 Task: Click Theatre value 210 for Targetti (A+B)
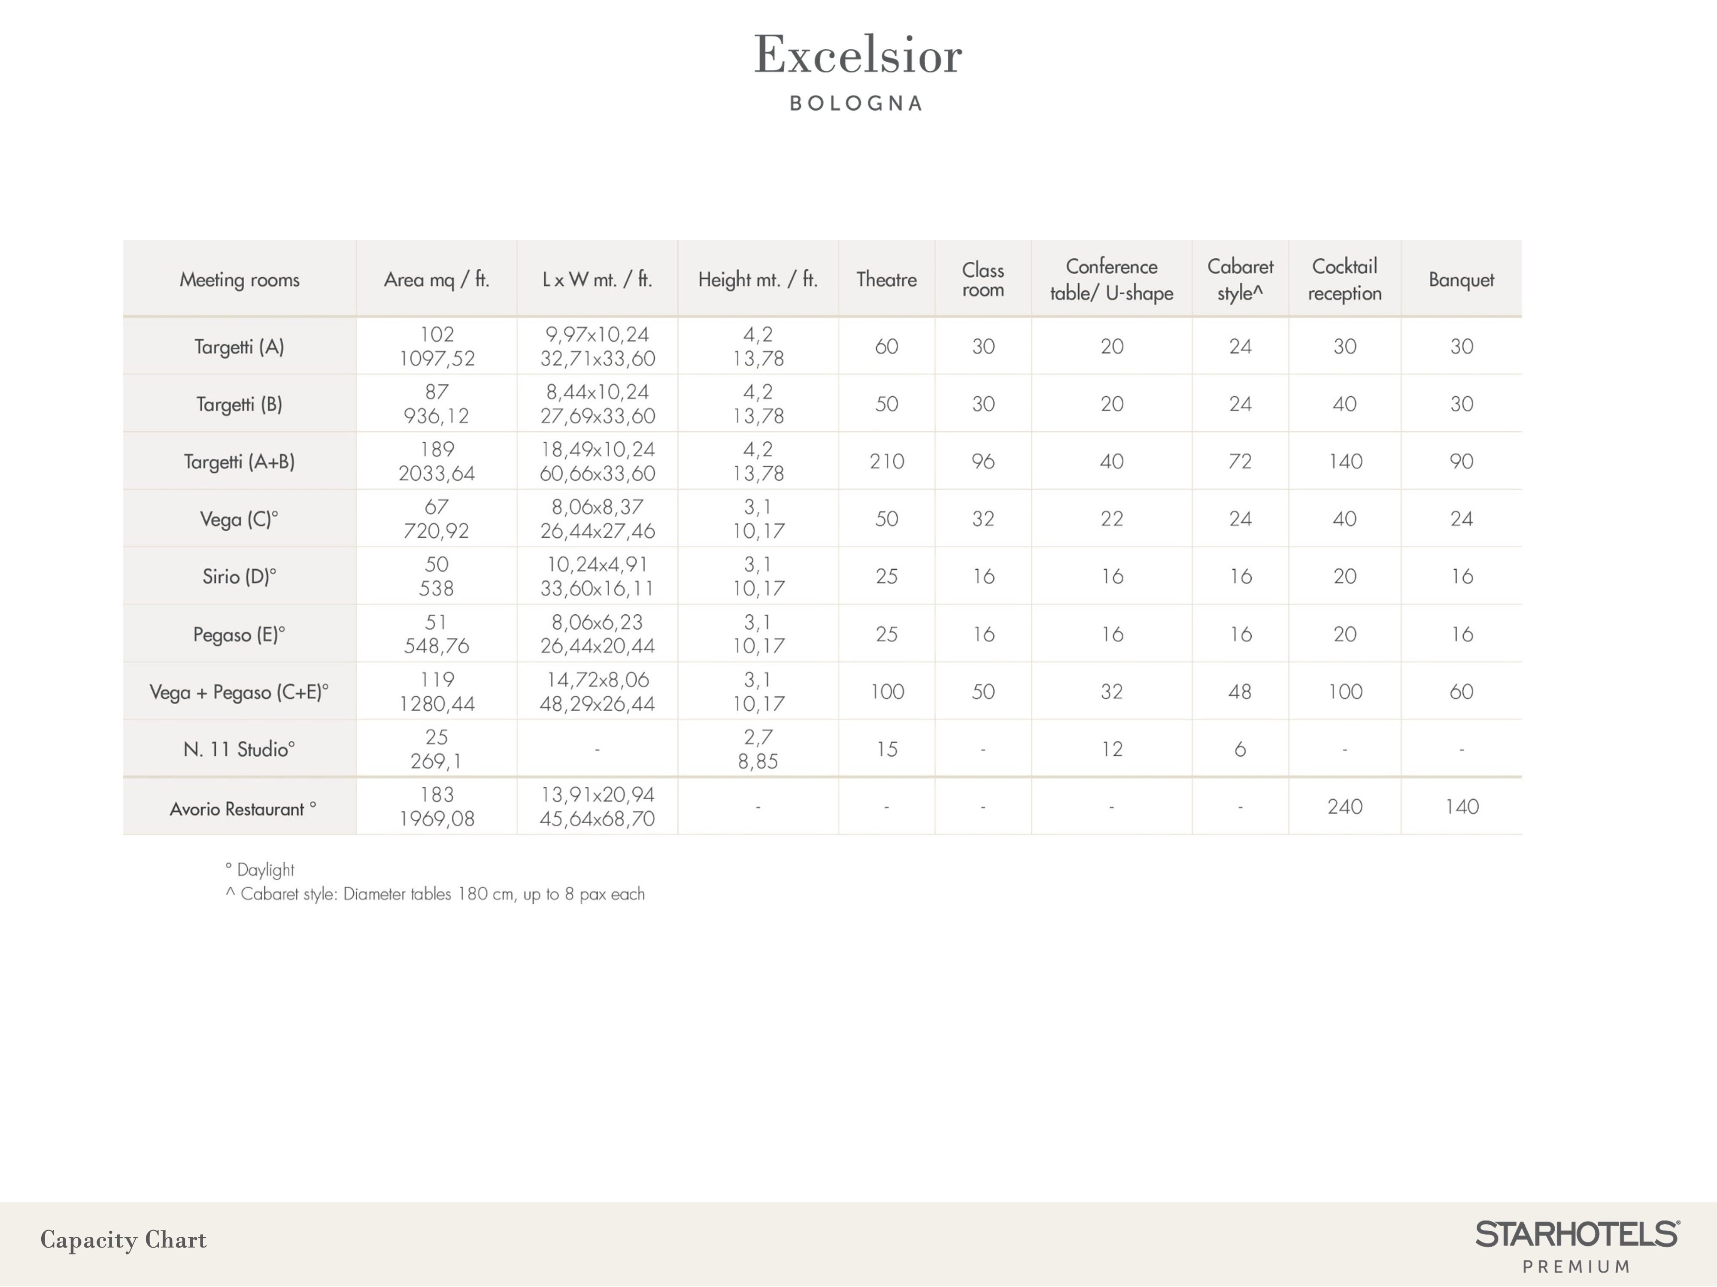point(886,462)
